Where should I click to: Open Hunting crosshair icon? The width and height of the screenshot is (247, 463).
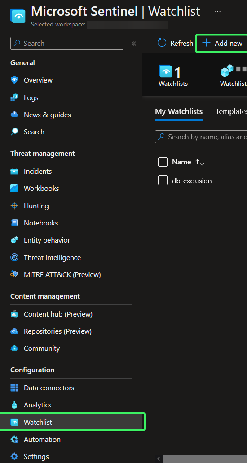pos(14,206)
